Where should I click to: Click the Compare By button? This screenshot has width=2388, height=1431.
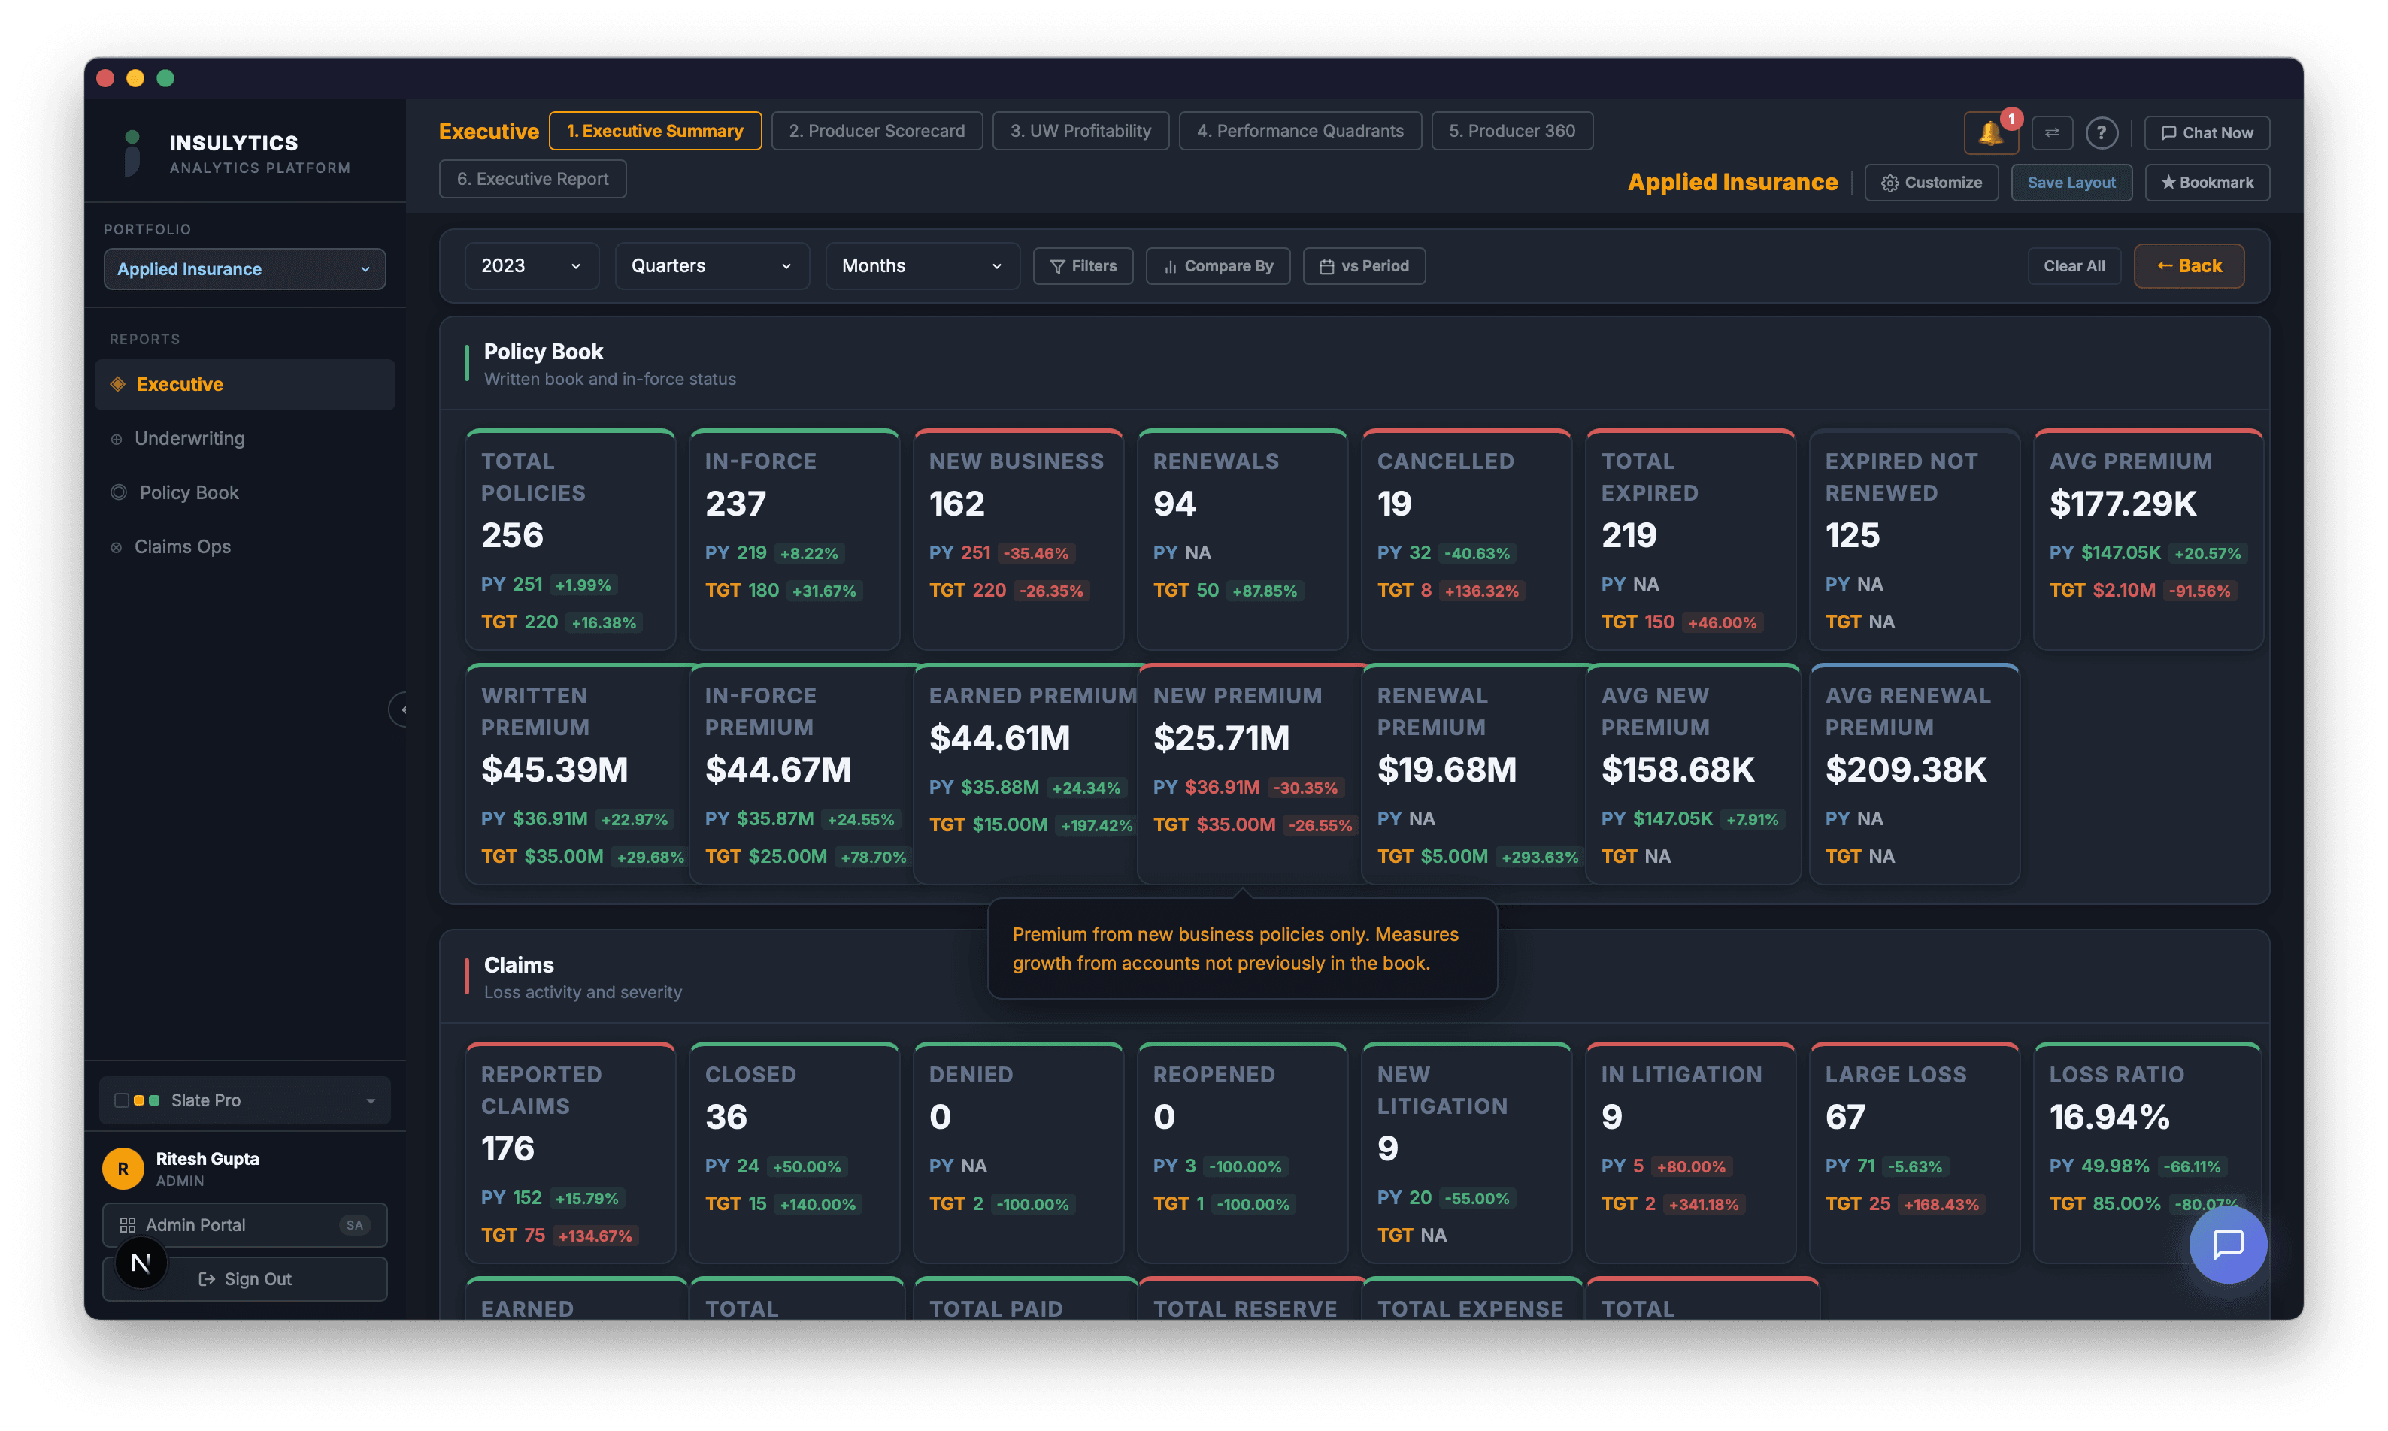click(1217, 266)
